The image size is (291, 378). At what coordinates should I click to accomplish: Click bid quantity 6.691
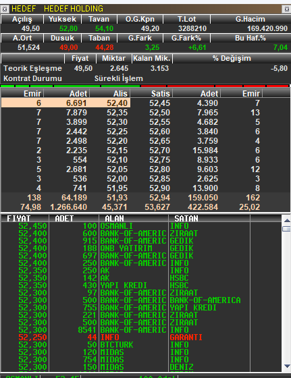(x=76, y=103)
